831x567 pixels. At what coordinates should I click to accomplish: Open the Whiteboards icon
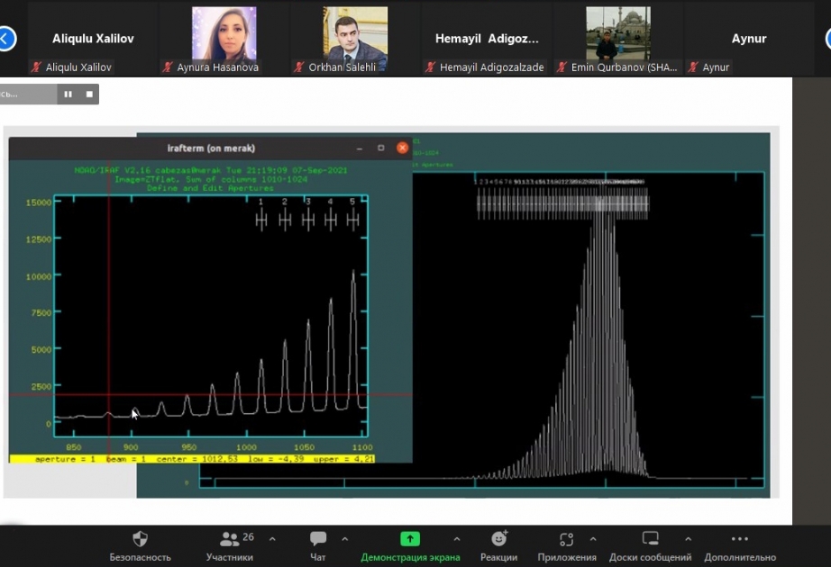click(x=650, y=539)
